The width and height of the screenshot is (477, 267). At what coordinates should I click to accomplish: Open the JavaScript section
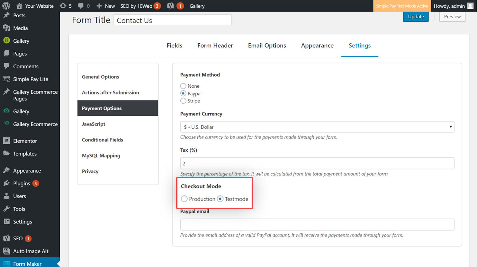tap(118, 124)
